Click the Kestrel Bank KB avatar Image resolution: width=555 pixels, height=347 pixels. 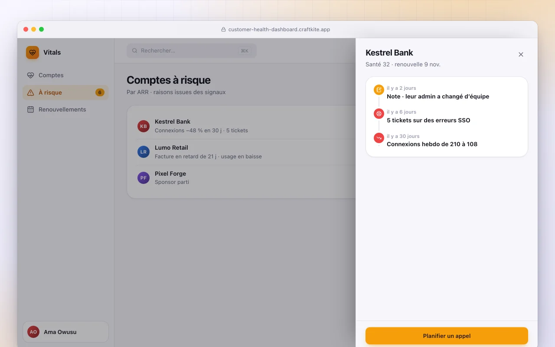(144, 126)
